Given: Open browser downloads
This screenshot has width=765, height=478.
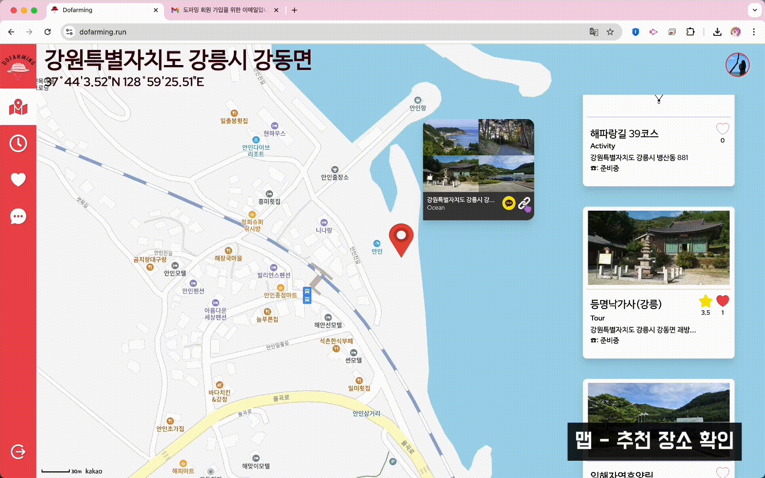Looking at the screenshot, I should pos(717,32).
